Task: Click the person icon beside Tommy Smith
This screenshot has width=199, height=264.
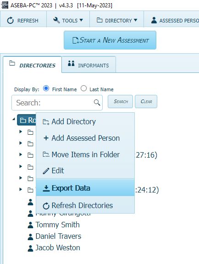Action: click(x=30, y=225)
